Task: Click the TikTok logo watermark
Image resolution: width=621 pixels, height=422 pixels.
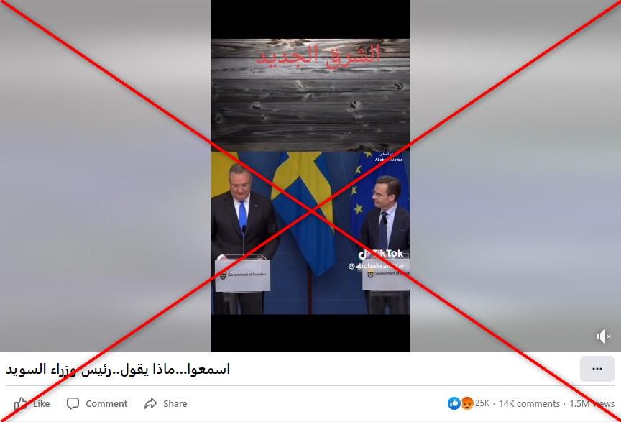Action: [381, 254]
